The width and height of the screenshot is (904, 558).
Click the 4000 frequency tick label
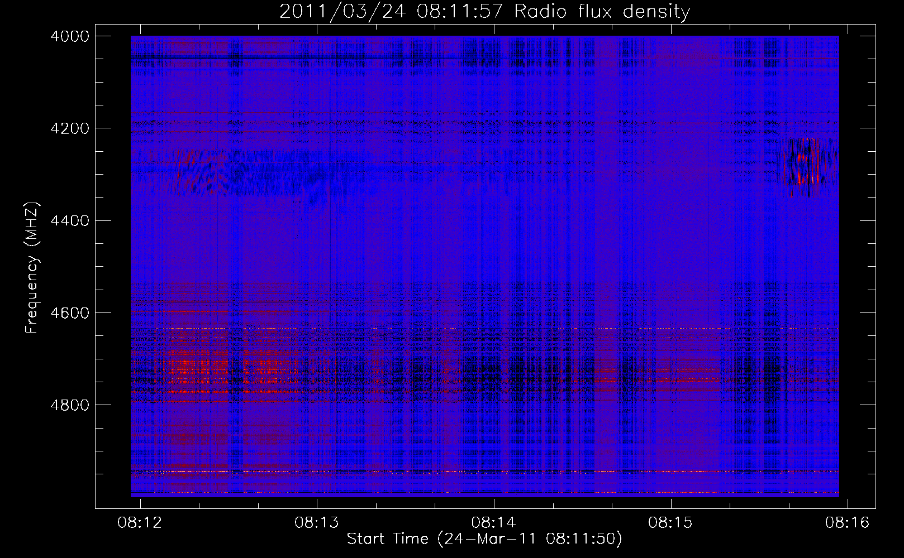[70, 36]
